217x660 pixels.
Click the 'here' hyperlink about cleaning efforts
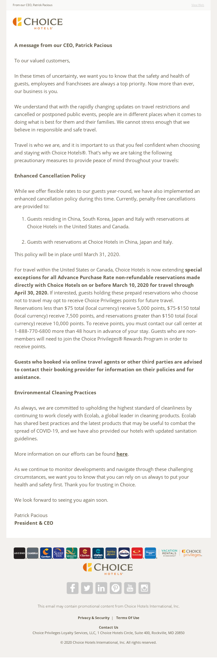[122, 454]
